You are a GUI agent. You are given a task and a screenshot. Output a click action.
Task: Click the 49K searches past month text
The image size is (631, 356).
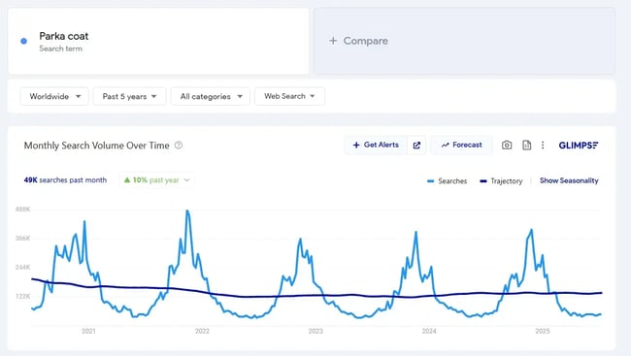pyautogui.click(x=65, y=180)
